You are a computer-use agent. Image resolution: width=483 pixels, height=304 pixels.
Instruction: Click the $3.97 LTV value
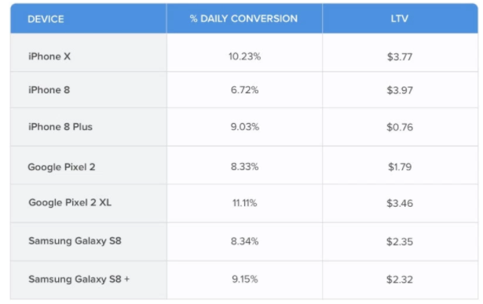pos(400,90)
